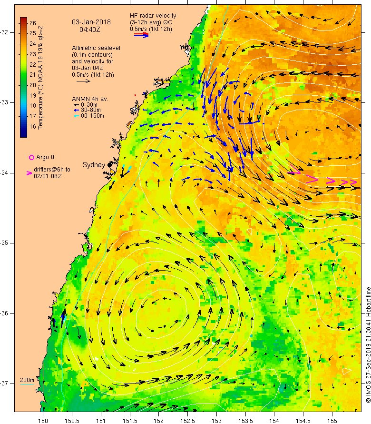Click the magenta Argo 0 circle marker

click(x=31, y=157)
